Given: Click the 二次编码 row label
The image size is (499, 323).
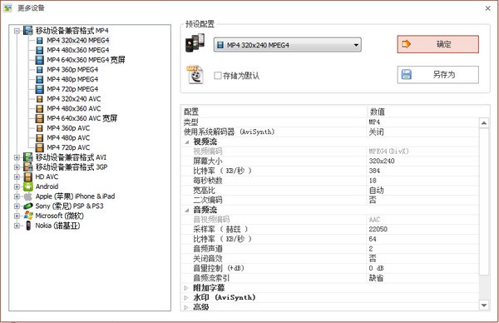Looking at the screenshot, I should 208,200.
